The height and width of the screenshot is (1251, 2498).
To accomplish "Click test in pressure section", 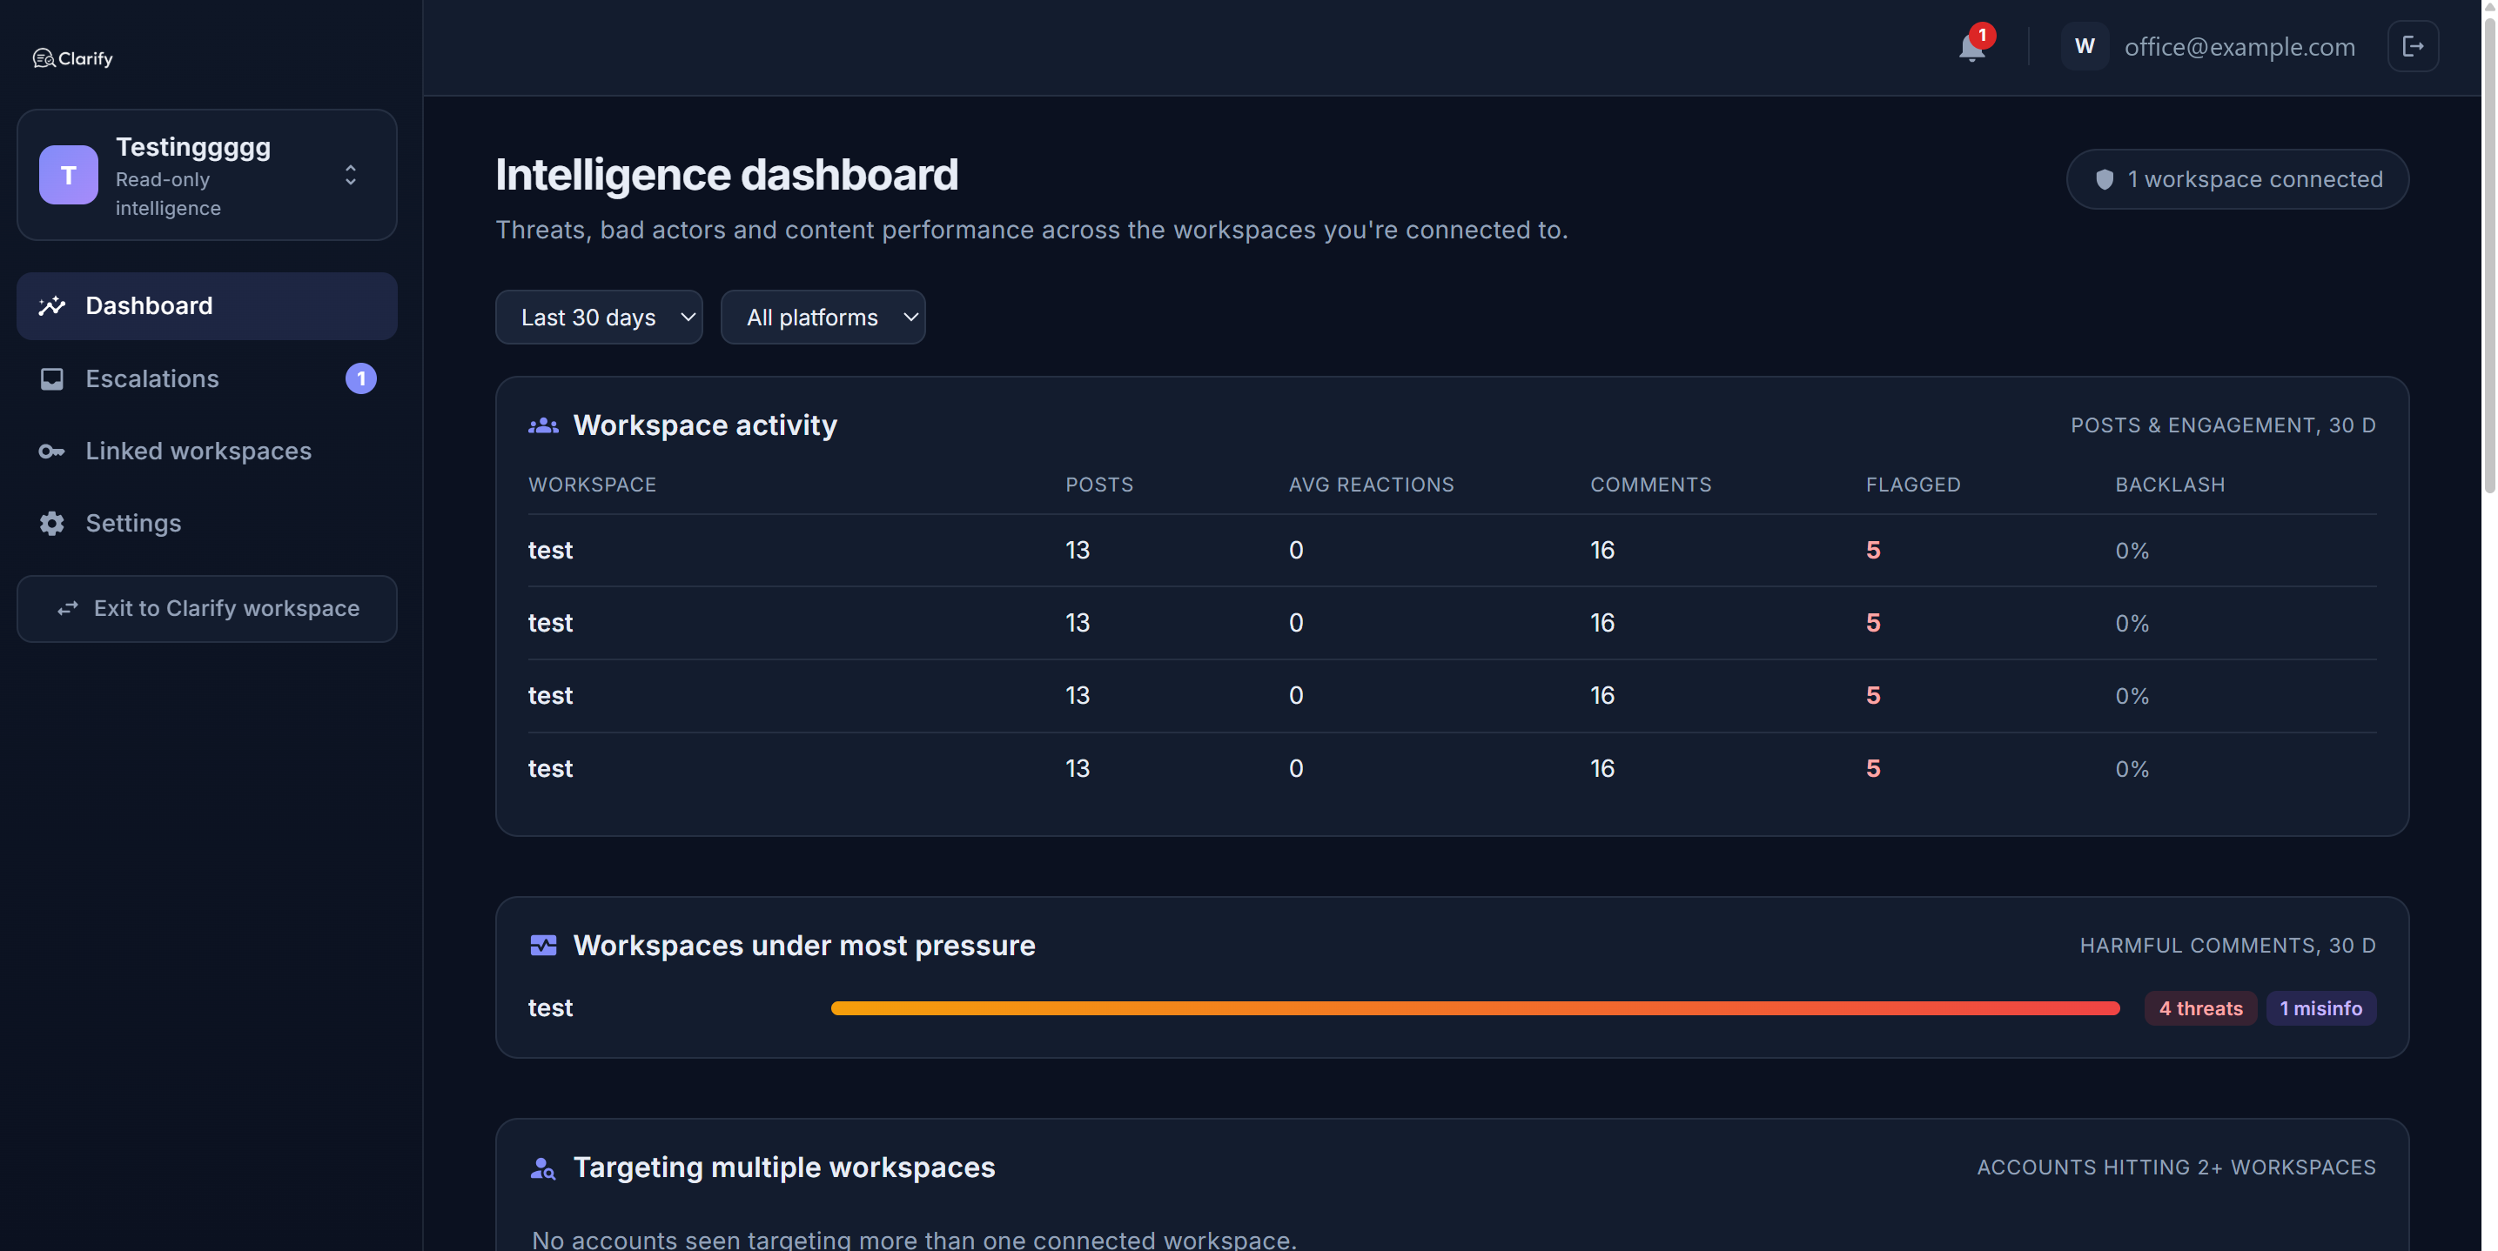I will [550, 1007].
